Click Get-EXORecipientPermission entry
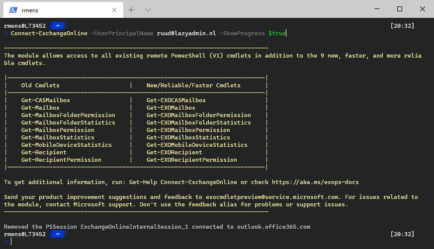This screenshot has height=249, width=434. [x=192, y=160]
